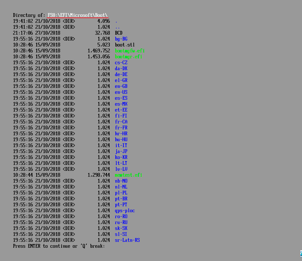Click the de-DE directory name

121,74
